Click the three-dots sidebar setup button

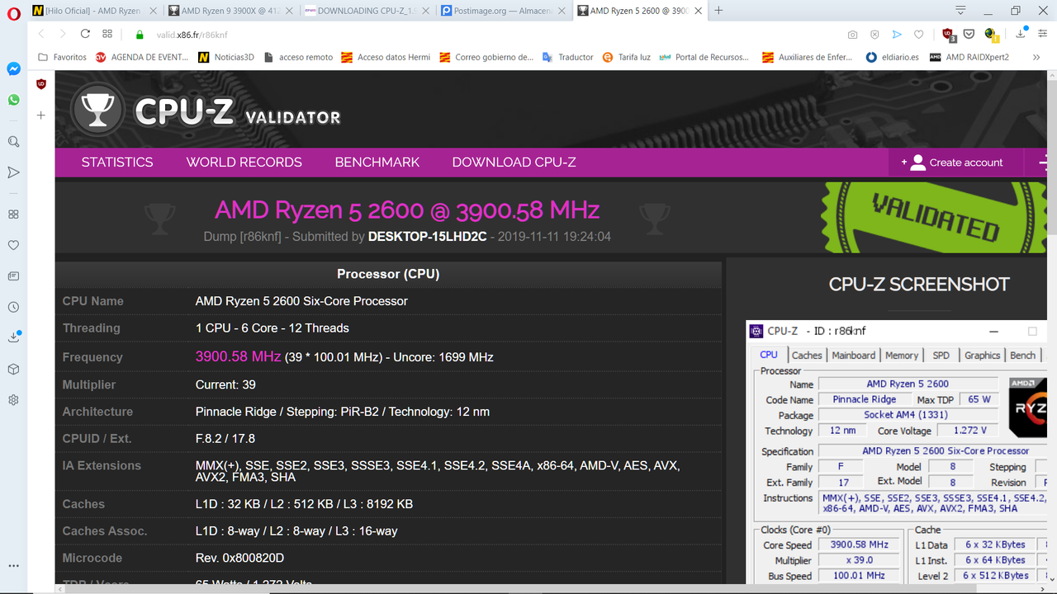(13, 566)
